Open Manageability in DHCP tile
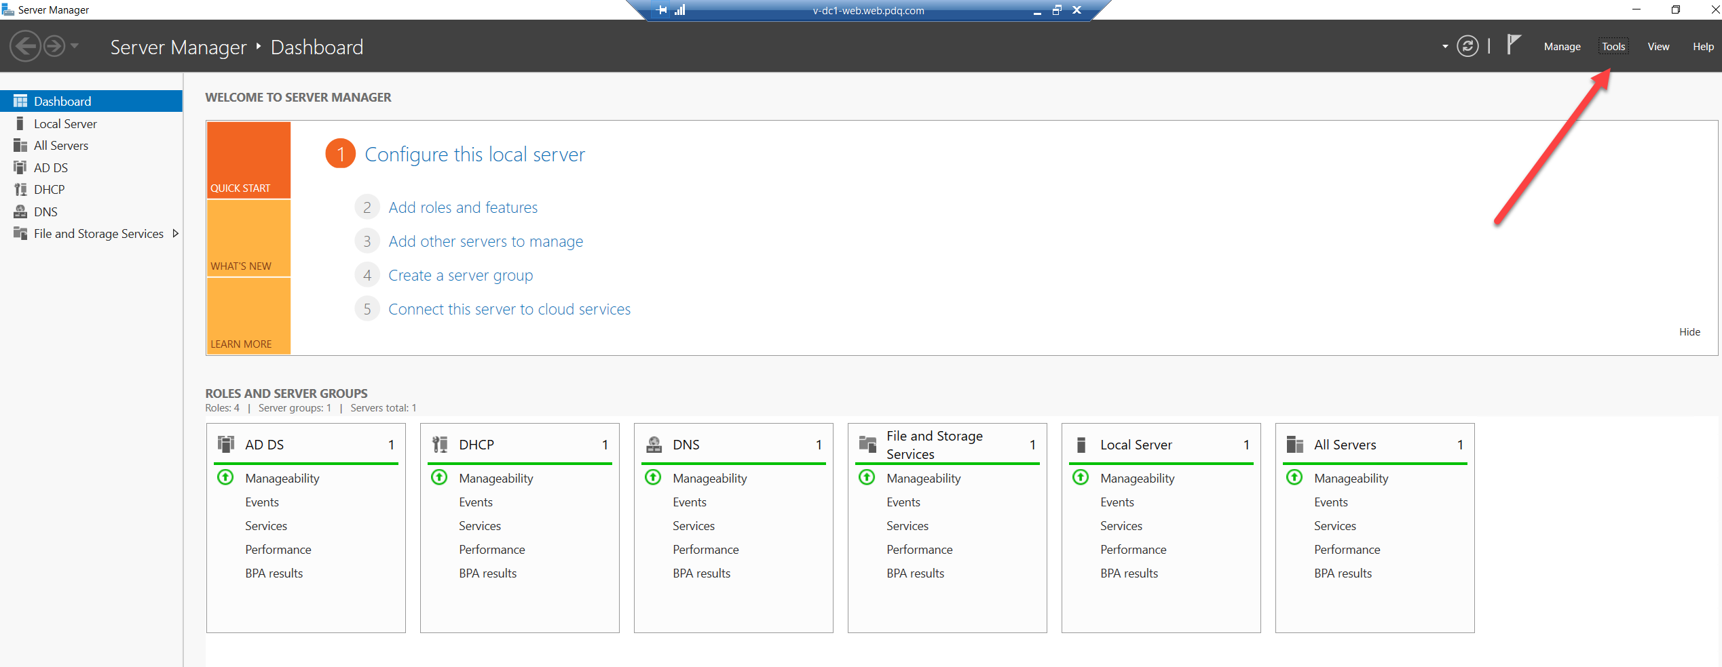The image size is (1722, 667). [x=496, y=479]
